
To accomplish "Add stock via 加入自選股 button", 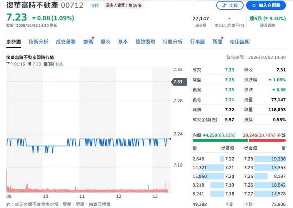I will click(266, 6).
